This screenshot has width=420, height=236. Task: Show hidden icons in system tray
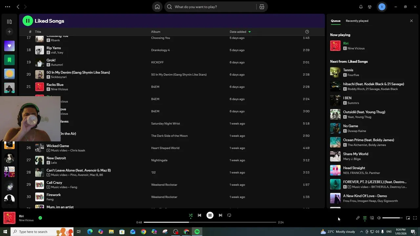(x=361, y=232)
